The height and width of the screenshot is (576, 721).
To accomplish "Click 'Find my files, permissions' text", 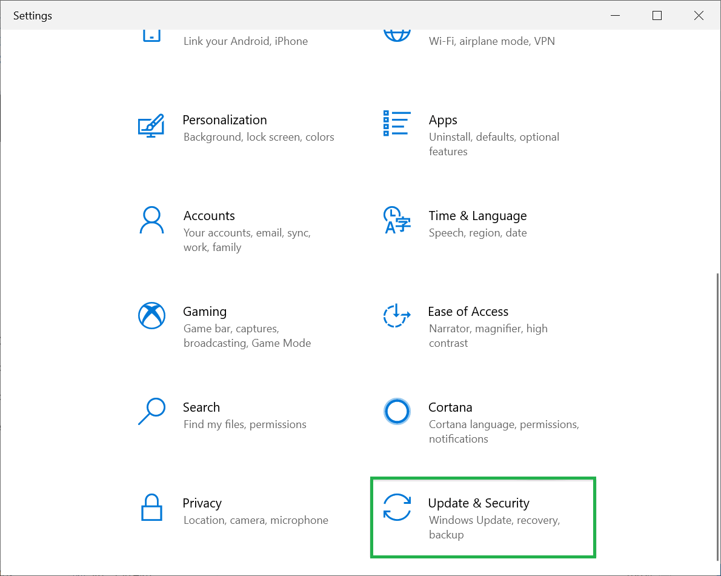I will 245,424.
